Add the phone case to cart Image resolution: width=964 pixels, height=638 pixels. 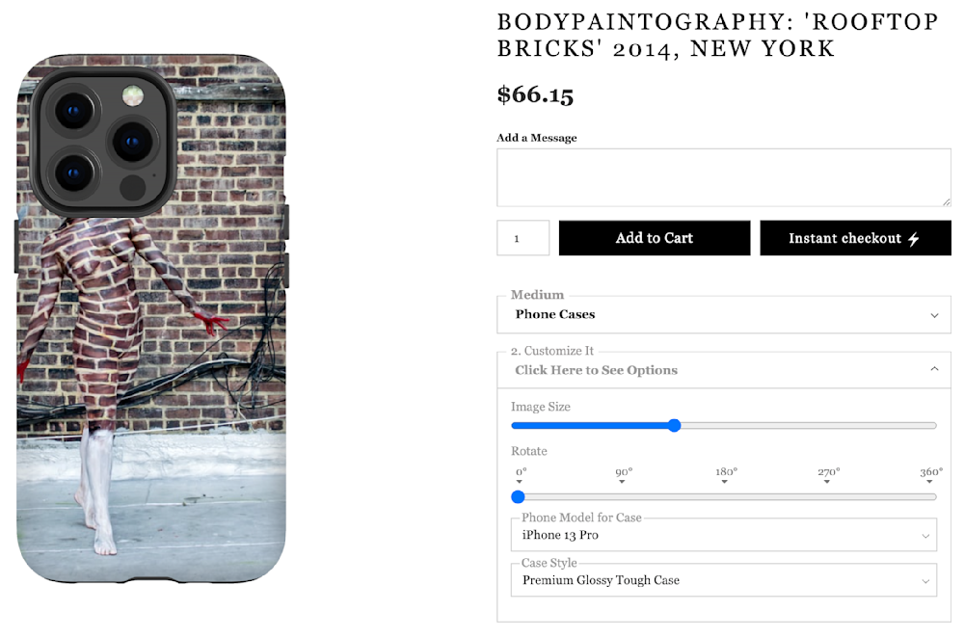coord(654,238)
